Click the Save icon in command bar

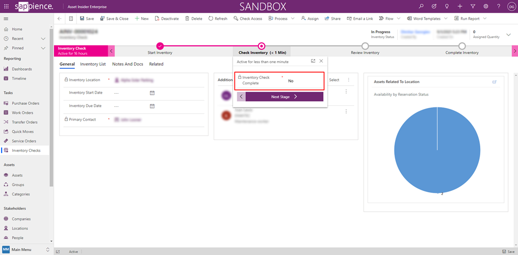point(82,18)
